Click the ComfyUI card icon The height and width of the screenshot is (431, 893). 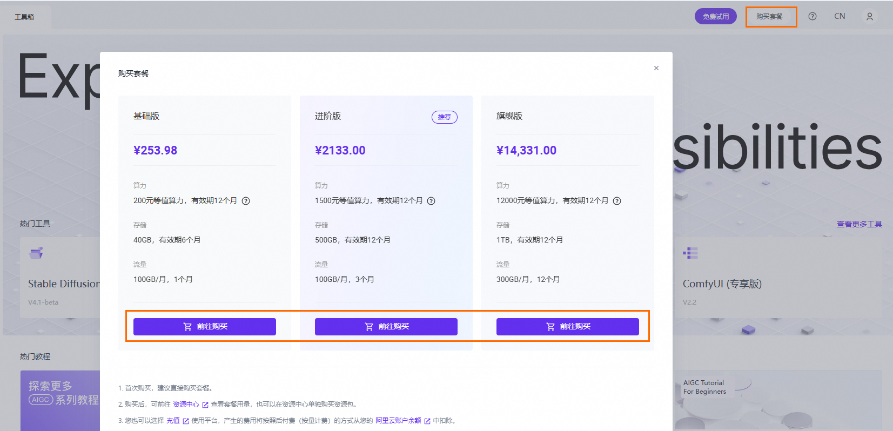pos(690,253)
